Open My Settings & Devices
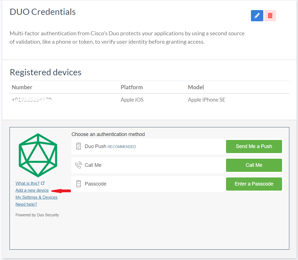Screen dimensions: 298x260 click(36, 197)
